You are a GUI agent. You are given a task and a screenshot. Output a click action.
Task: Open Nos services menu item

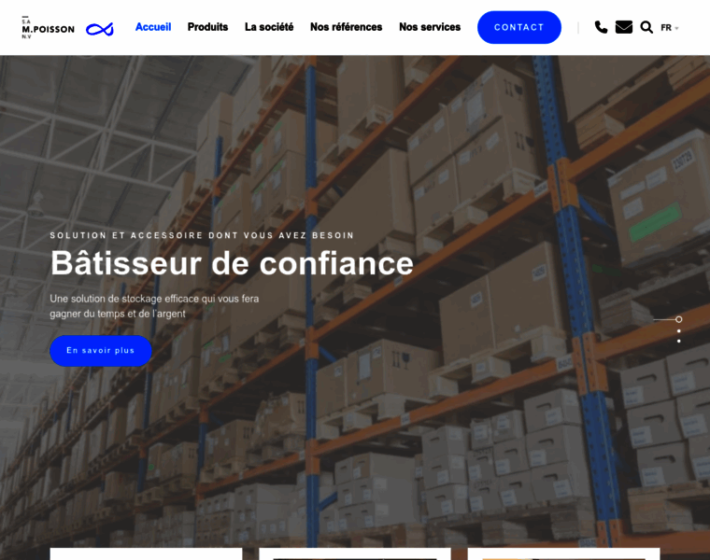pyautogui.click(x=430, y=27)
